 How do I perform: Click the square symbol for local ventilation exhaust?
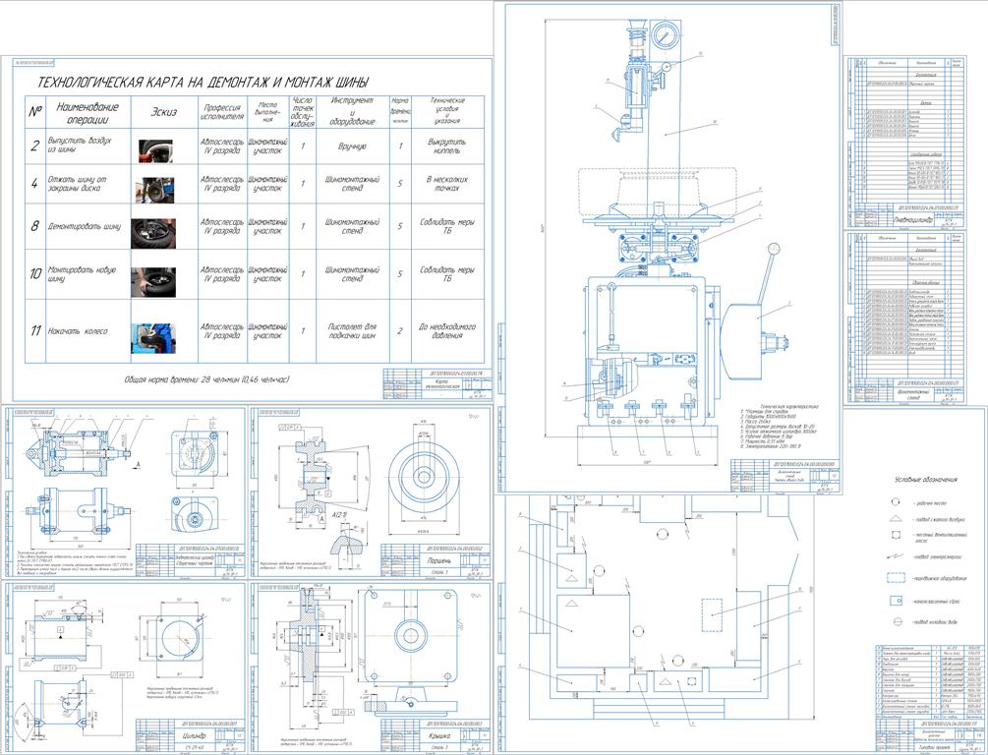(897, 535)
